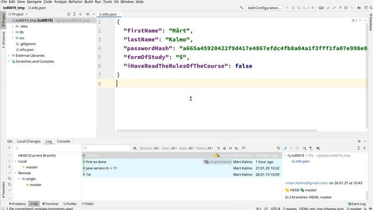Click the Show Diff icon in commit details toolbar
373x210 pixels.
286,148
